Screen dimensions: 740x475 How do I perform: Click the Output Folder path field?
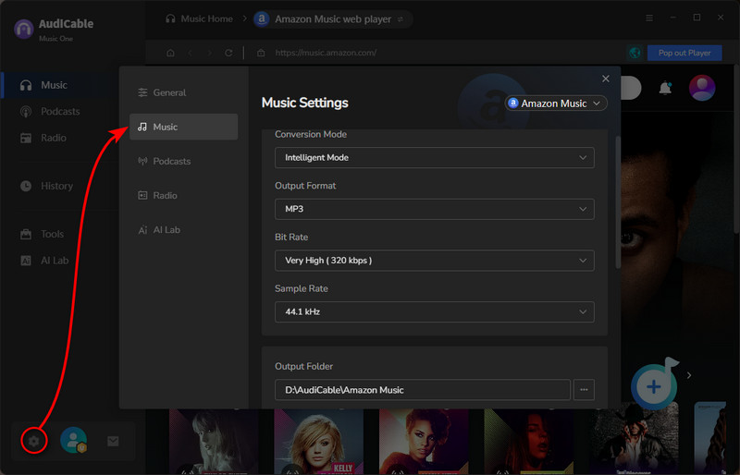(x=423, y=390)
